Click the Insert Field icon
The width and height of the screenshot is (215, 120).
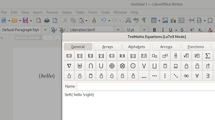(199, 20)
